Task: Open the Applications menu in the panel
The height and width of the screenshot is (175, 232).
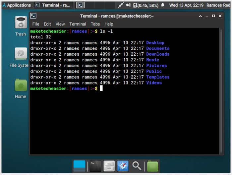Action: pos(17,5)
